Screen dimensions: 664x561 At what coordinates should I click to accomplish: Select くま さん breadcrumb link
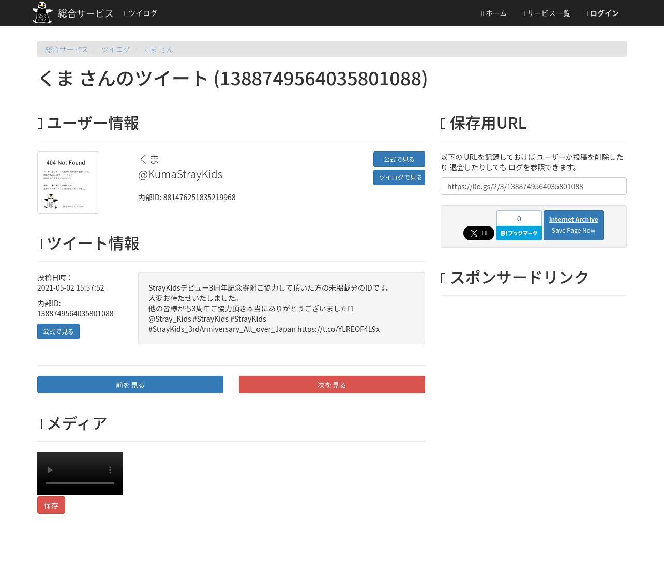click(158, 49)
